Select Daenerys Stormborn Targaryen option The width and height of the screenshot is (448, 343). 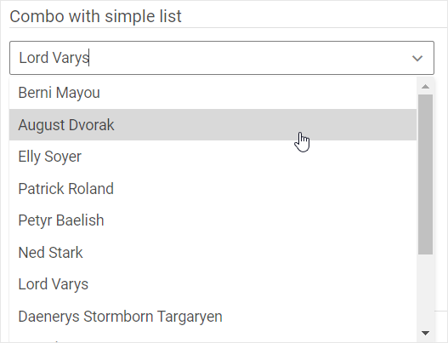213,317
